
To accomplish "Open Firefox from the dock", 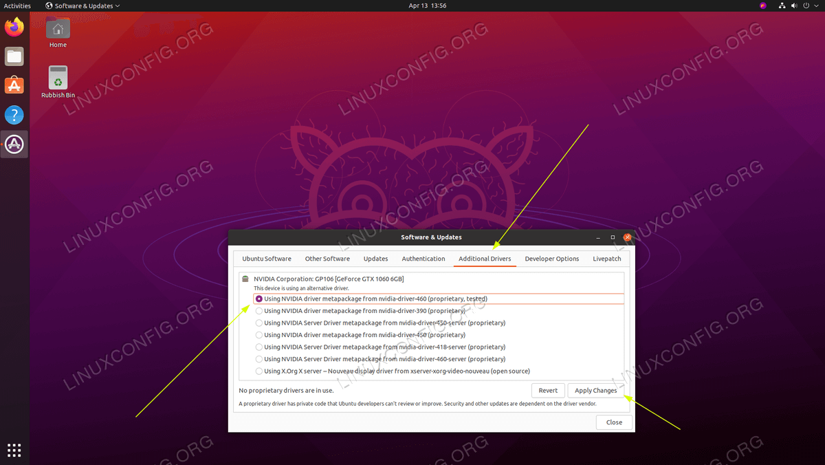I will tap(14, 28).
